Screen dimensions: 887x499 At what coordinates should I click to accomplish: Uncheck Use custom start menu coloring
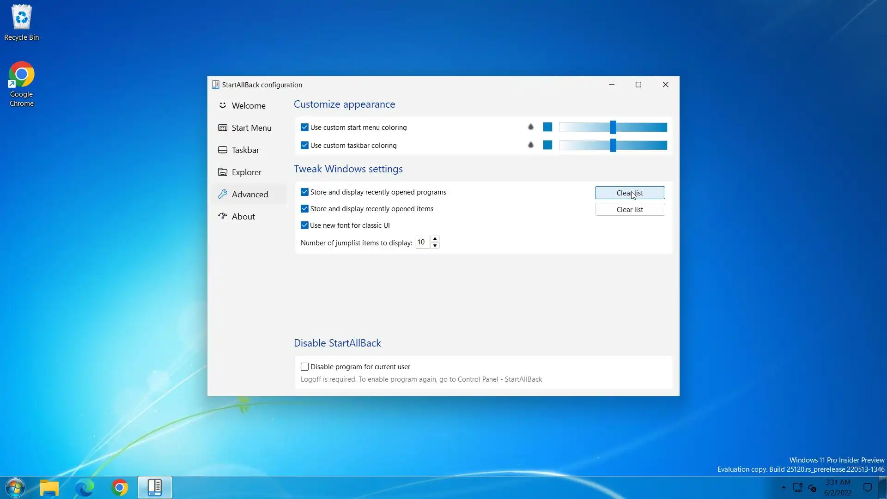[304, 127]
